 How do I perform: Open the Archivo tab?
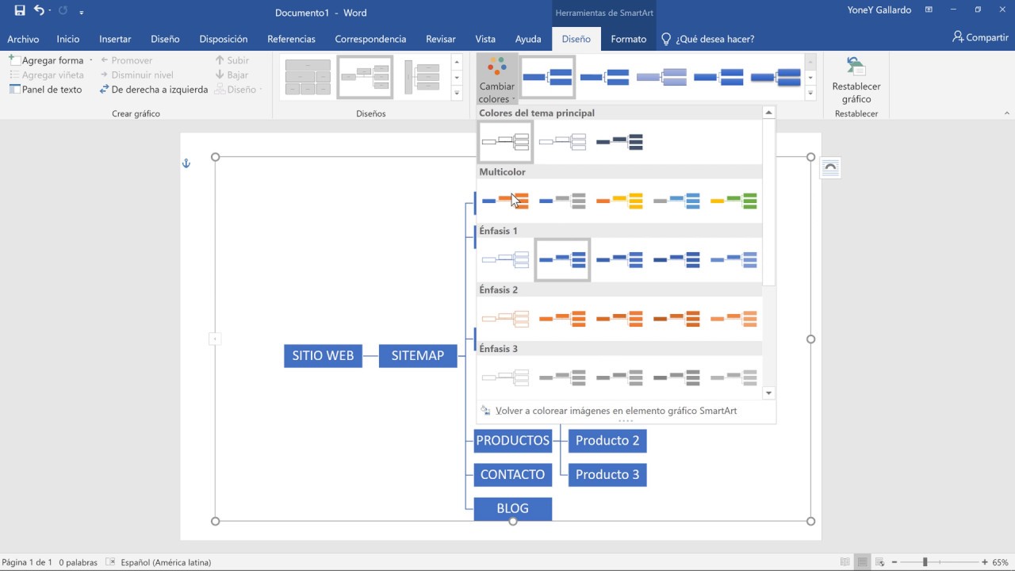click(x=23, y=39)
